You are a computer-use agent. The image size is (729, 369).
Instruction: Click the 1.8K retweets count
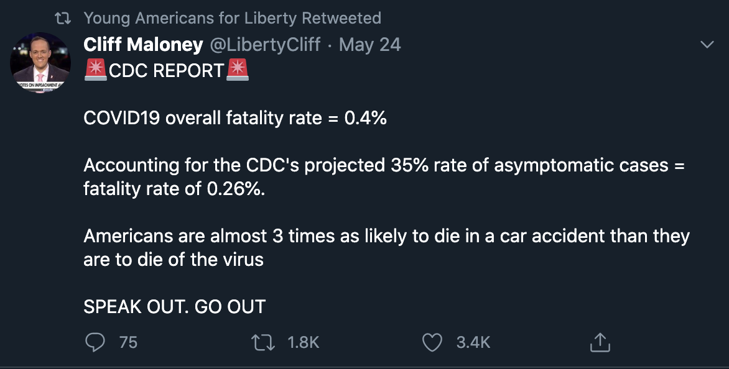(303, 342)
